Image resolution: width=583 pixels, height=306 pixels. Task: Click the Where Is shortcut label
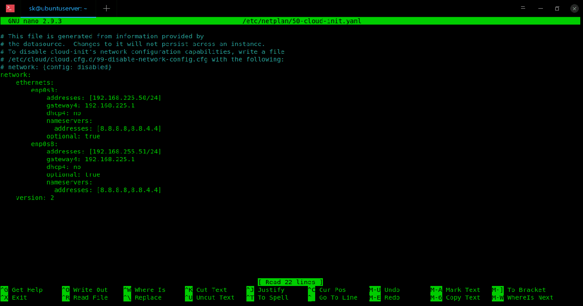[x=150, y=290]
